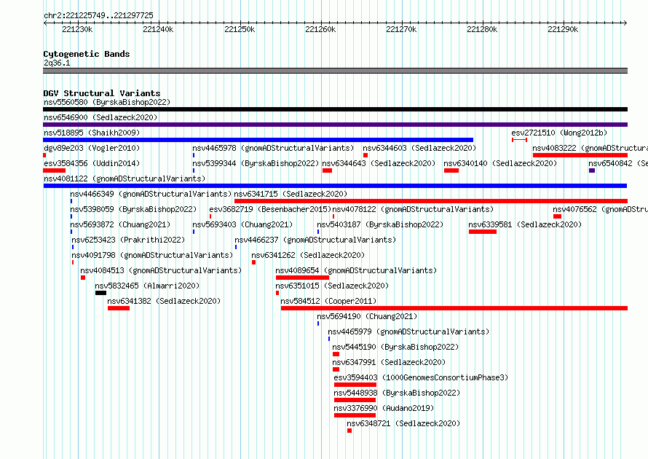Click the nsv6340140 (Sedlazeck2020) label

[500, 163]
